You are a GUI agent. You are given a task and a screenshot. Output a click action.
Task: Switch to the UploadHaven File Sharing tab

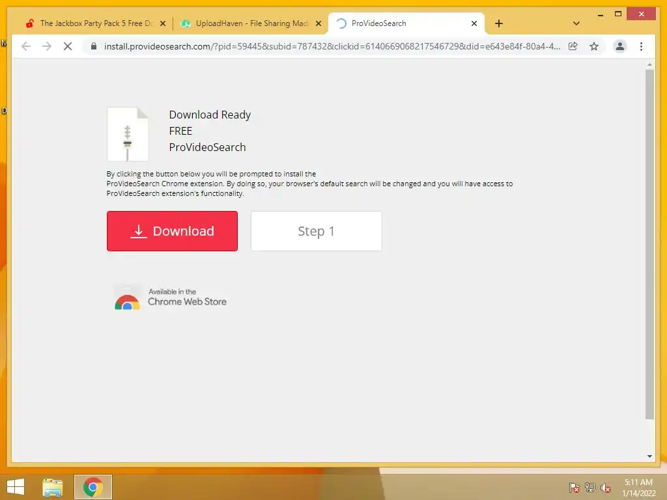251,23
